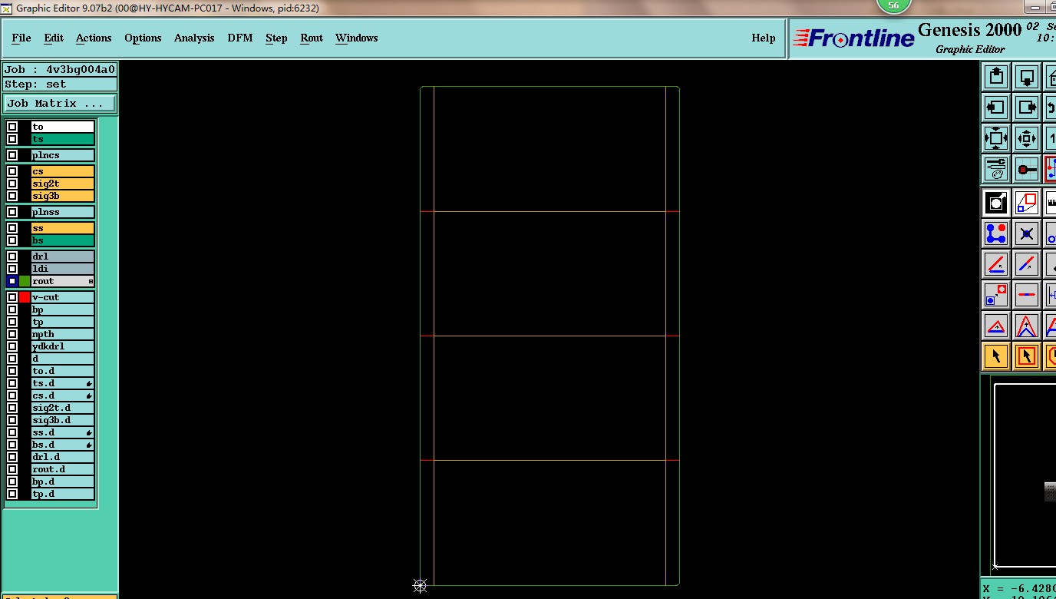Open the File menu
1056x599 pixels.
[21, 38]
